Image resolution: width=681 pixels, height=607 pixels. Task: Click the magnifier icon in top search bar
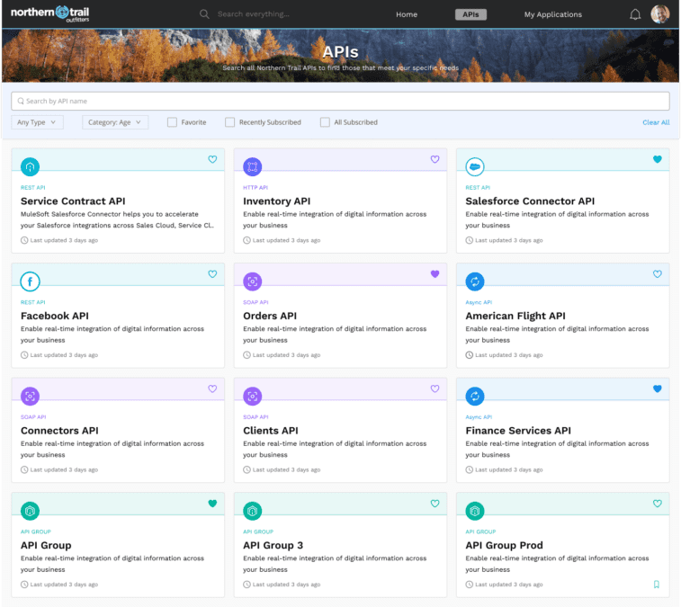click(x=204, y=14)
